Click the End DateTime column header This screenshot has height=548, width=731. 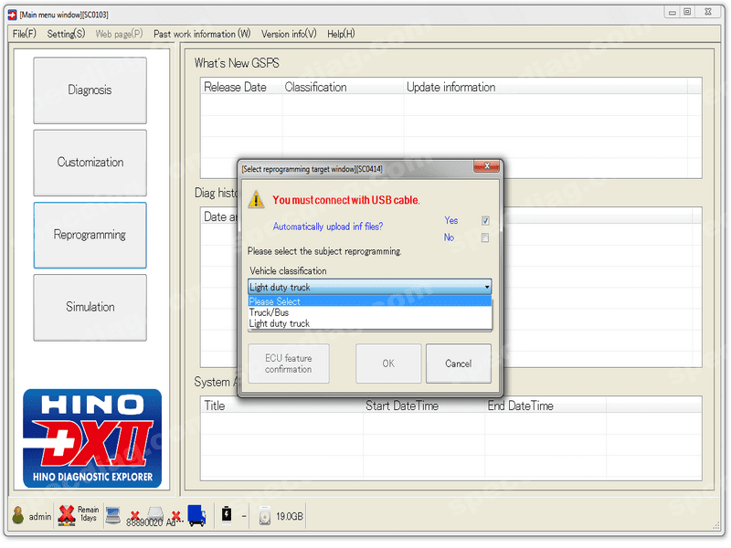pyautogui.click(x=546, y=406)
